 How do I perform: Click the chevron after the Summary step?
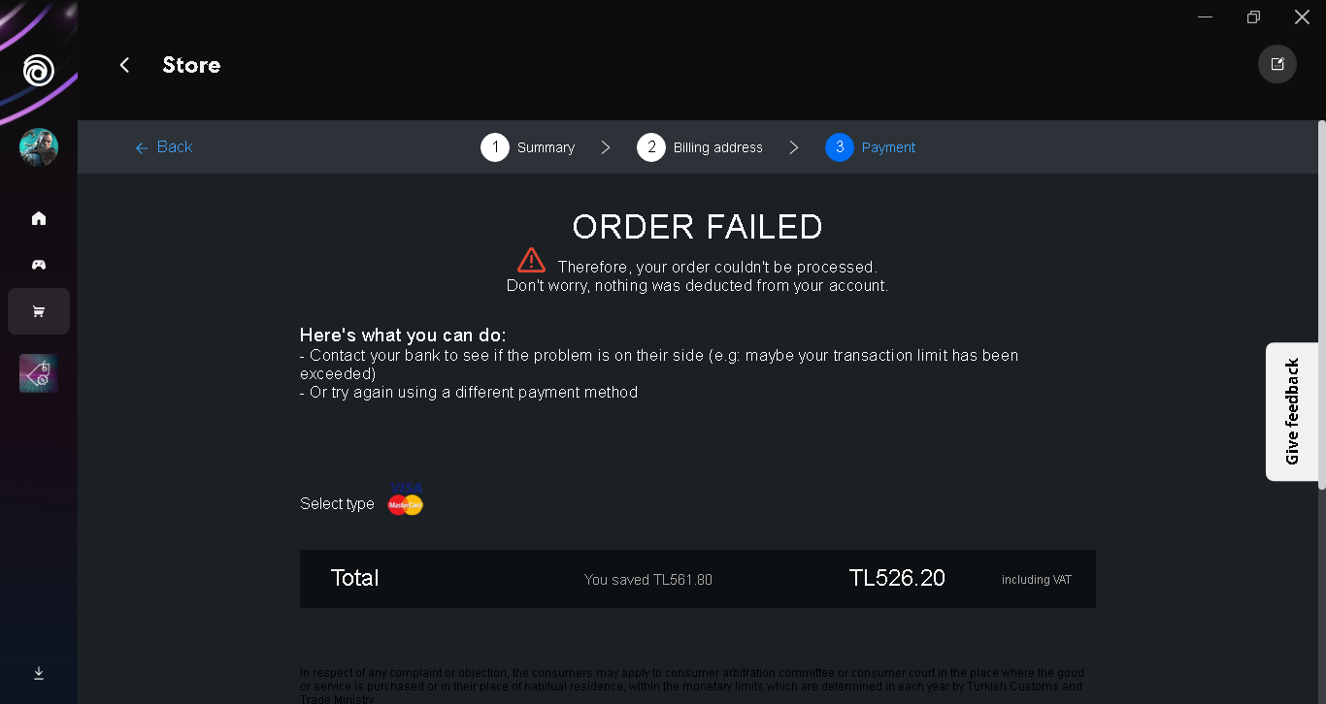[606, 147]
